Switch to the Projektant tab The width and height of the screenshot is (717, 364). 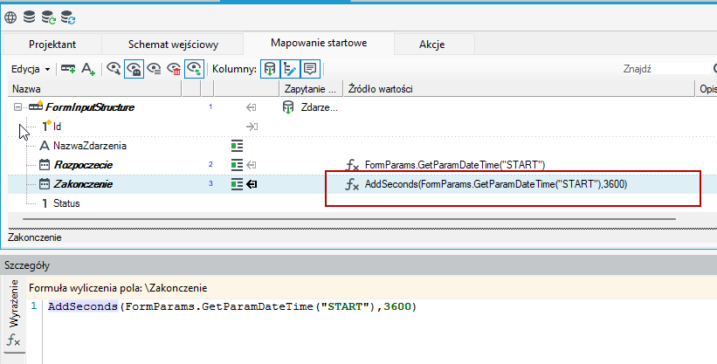point(52,45)
